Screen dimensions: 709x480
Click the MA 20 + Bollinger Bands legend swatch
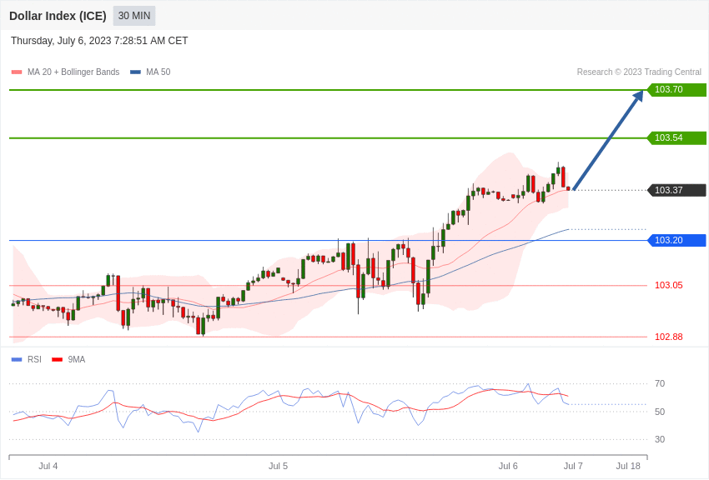point(17,72)
